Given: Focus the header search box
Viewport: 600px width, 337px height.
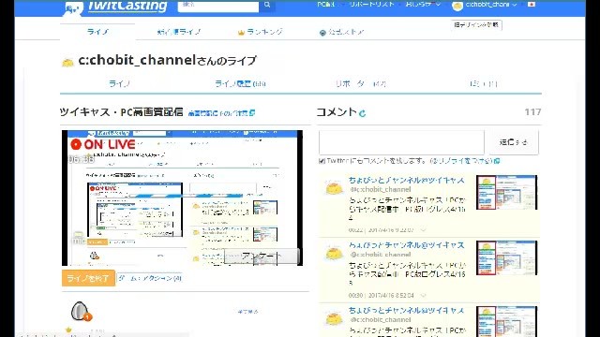Looking at the screenshot, I should tap(218, 6).
